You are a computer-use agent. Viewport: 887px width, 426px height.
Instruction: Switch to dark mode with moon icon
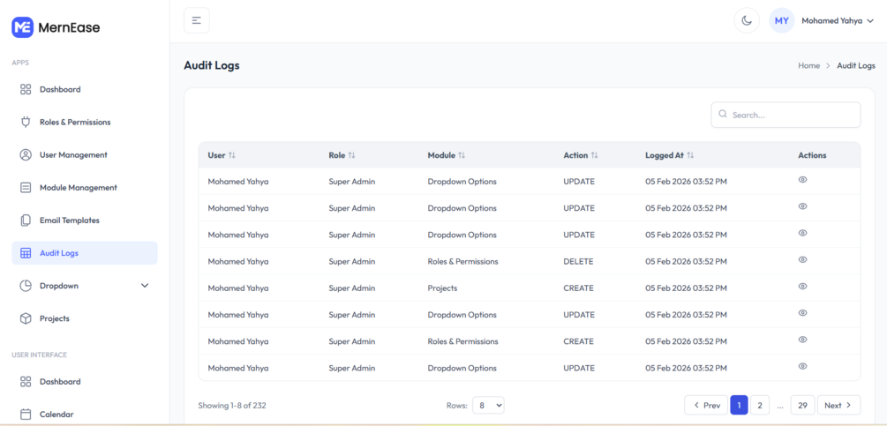(747, 20)
